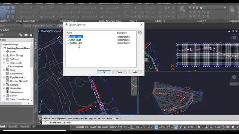Open Creating Single Section Views tab

[37, 26]
